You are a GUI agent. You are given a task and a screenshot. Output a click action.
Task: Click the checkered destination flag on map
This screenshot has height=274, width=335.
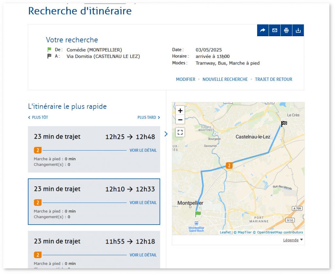284,124
